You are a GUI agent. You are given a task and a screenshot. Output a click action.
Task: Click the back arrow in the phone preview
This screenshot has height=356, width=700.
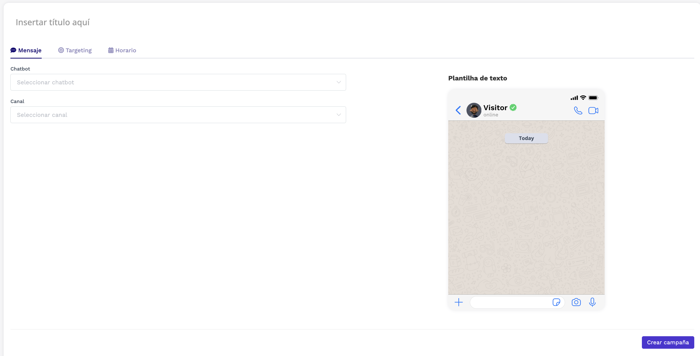[458, 110]
